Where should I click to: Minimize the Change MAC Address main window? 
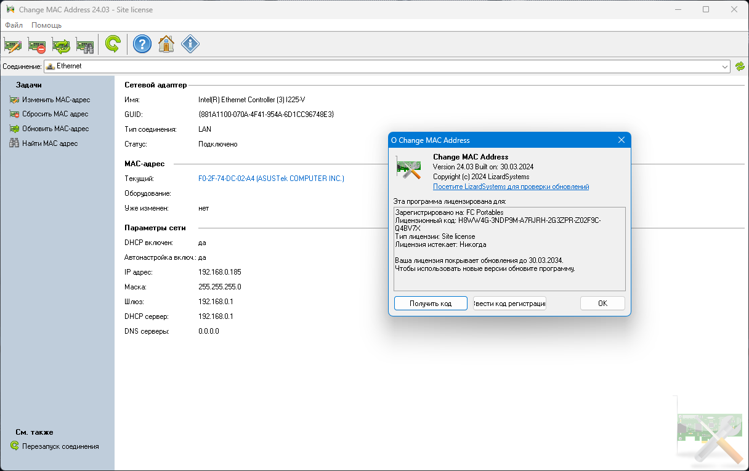pyautogui.click(x=678, y=9)
